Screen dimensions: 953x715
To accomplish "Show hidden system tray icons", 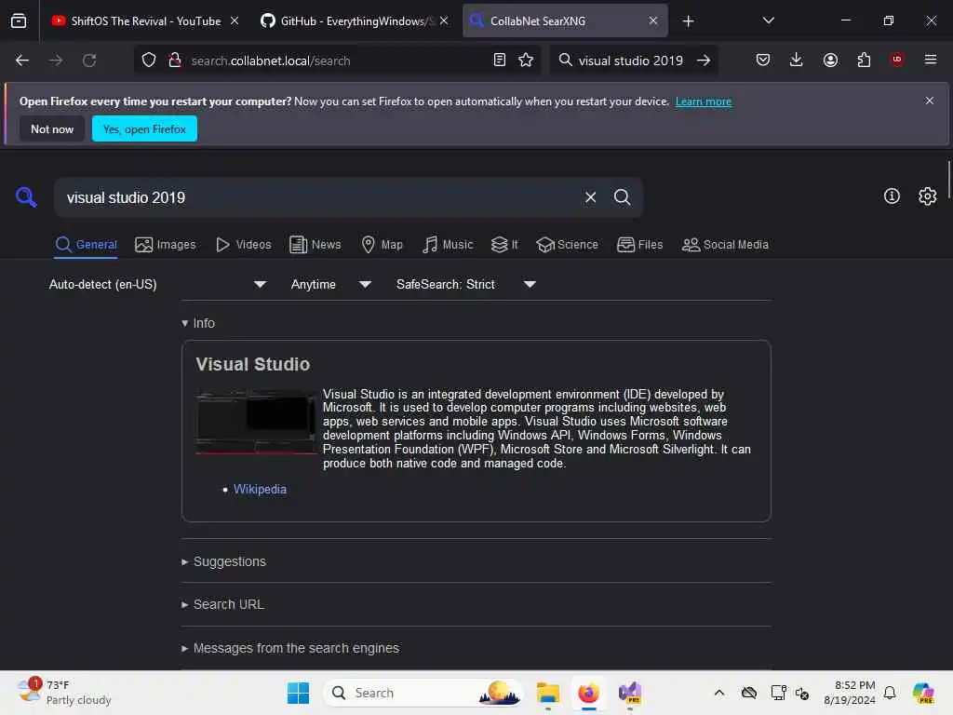I will [719, 693].
